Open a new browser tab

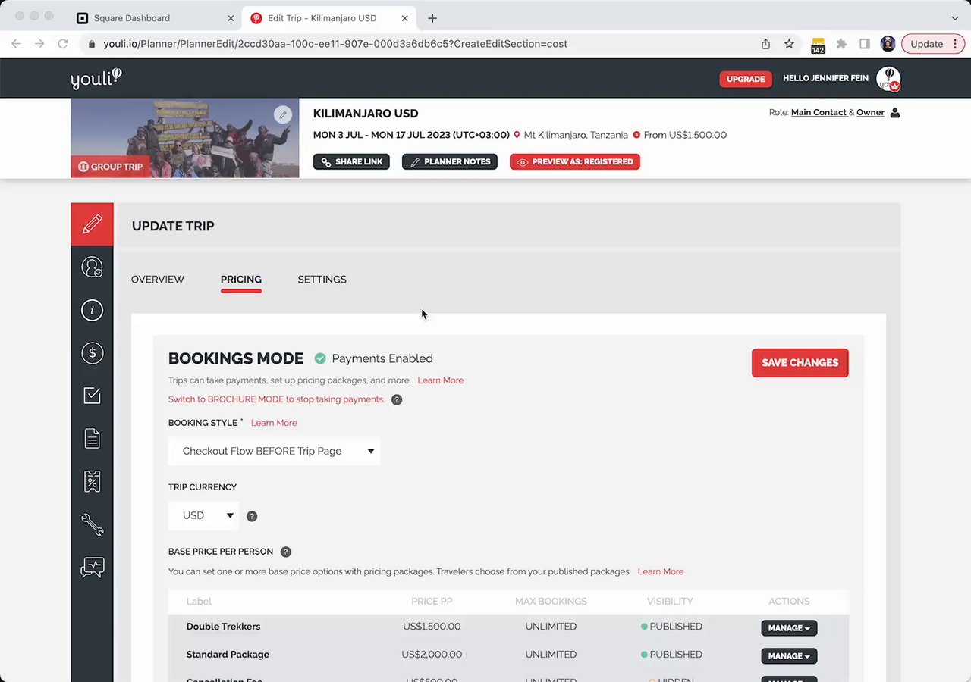(432, 18)
